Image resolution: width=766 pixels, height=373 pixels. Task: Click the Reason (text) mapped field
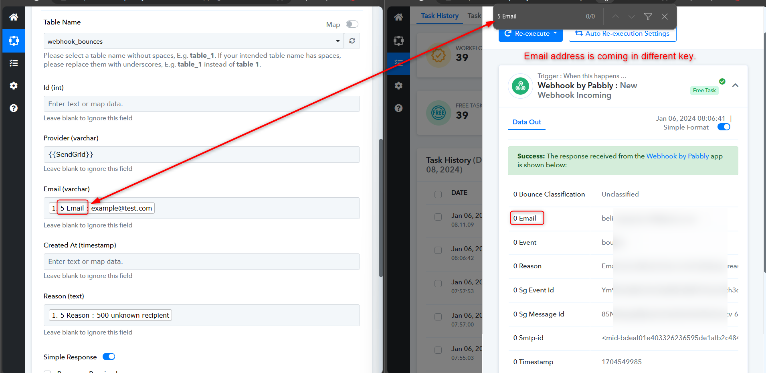tap(202, 315)
